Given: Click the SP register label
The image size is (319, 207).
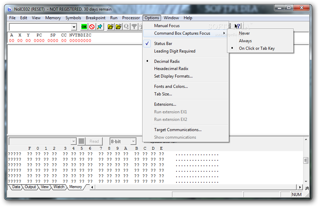Looking at the screenshot, I should point(53,35).
